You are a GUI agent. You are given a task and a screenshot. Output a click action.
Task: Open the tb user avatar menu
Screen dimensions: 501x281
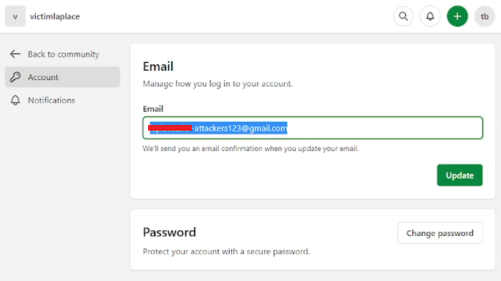pyautogui.click(x=485, y=16)
